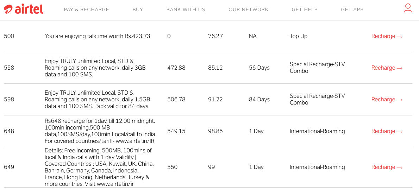The image size is (419, 189).
Task: Open the Our Network menu
Action: pos(248,10)
